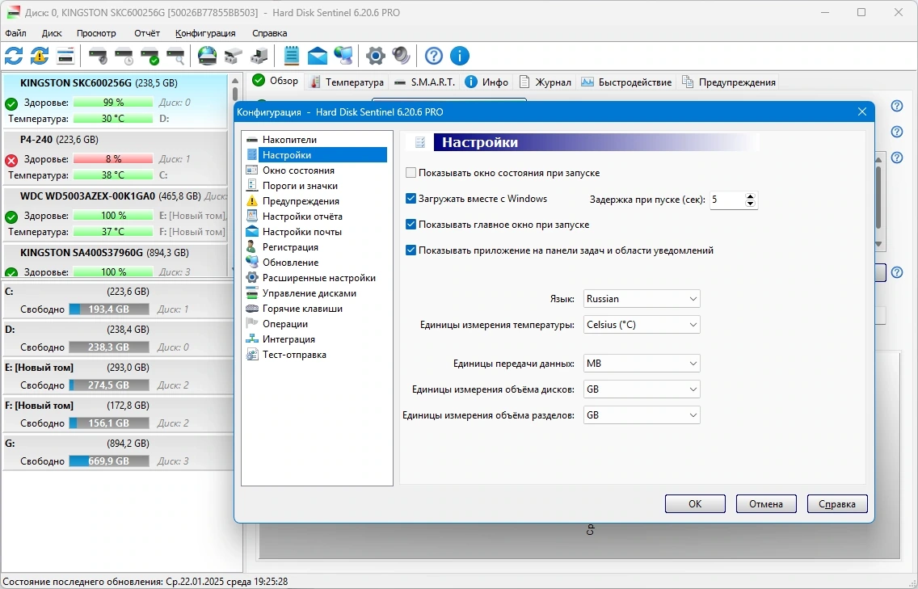918x589 pixels.
Task: Switch to the S.M.A.R.T. tab
Action: (x=425, y=82)
